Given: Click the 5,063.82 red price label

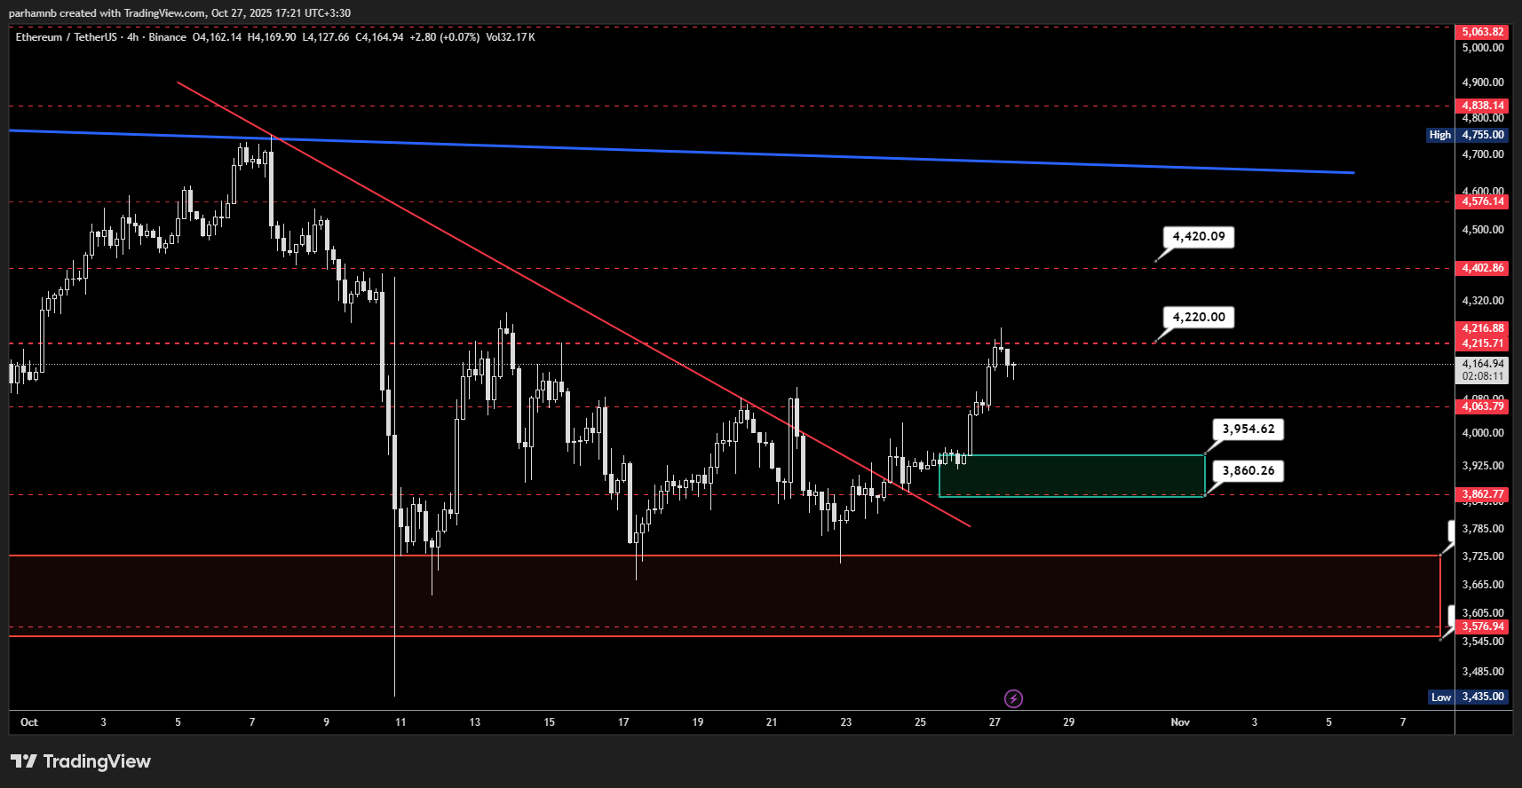Looking at the screenshot, I should click(x=1483, y=32).
